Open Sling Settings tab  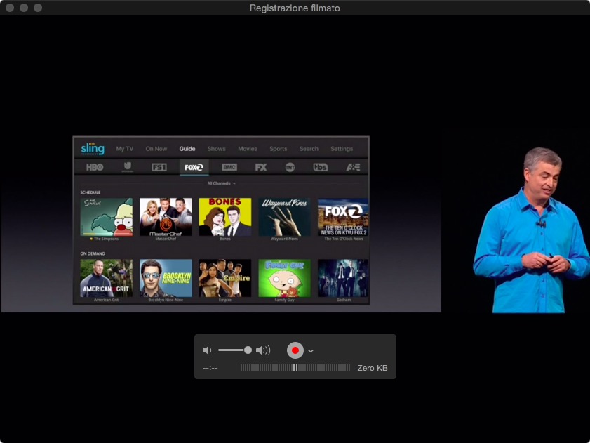click(x=342, y=149)
